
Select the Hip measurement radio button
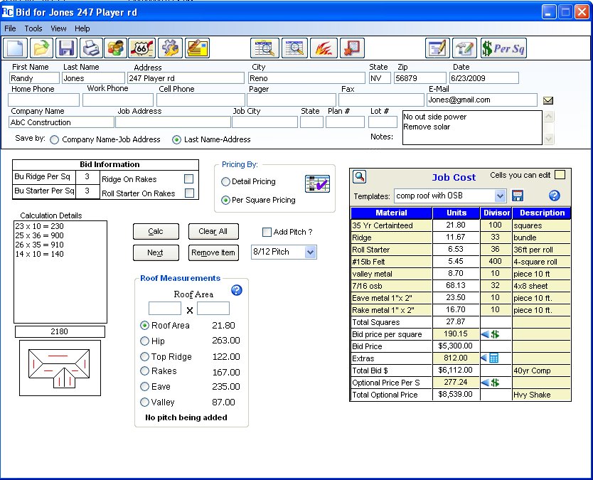tap(145, 341)
